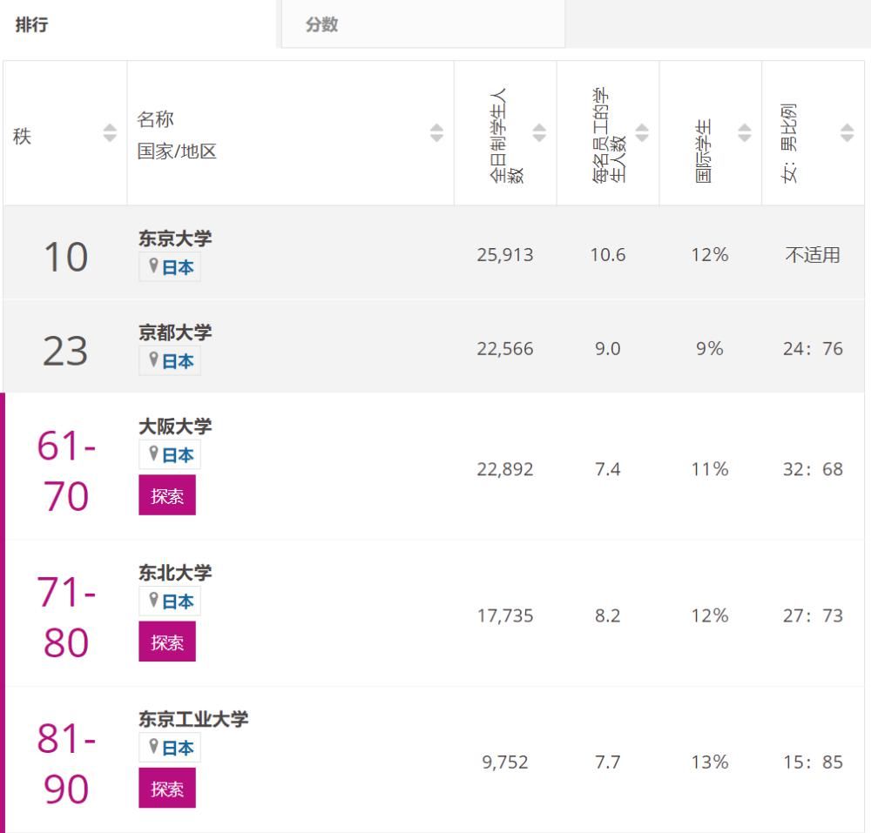
Task: Click location pin under Kyoto University
Action: pyautogui.click(x=153, y=361)
